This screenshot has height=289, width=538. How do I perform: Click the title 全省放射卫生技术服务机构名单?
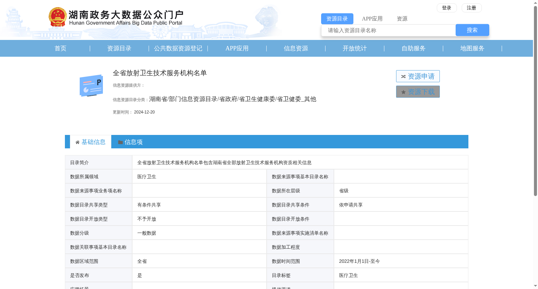tap(160, 73)
